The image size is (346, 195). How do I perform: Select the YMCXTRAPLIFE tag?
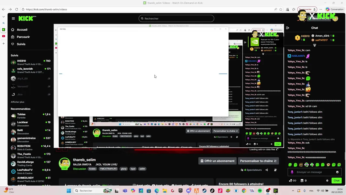(108, 169)
